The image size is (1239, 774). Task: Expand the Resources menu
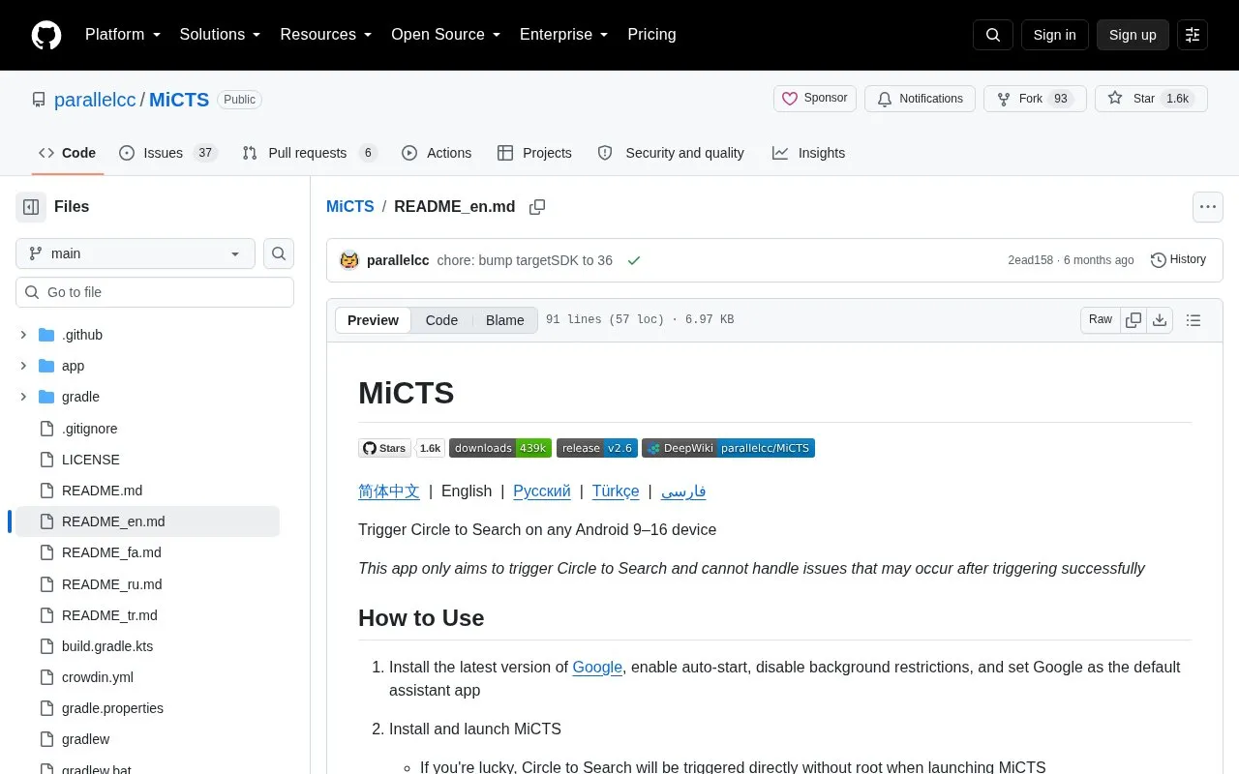tap(326, 35)
